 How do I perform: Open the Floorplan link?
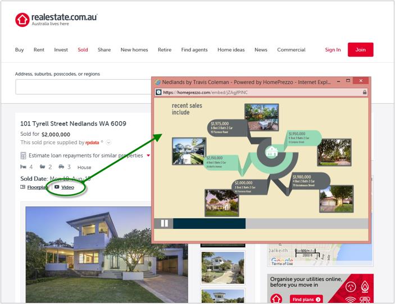point(37,187)
